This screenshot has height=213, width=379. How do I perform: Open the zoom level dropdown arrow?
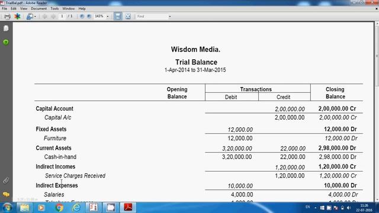pos(108,17)
